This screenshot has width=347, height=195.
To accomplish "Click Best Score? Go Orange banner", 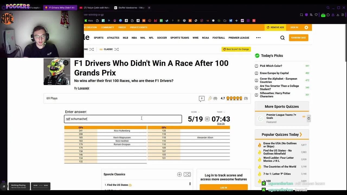I will pyautogui.click(x=236, y=49).
